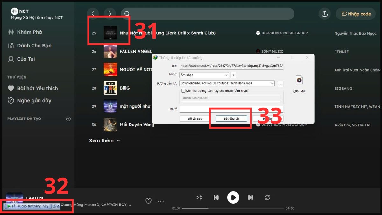382x215 pixels.
Task: Click the search magnifier icon
Action: point(127,14)
